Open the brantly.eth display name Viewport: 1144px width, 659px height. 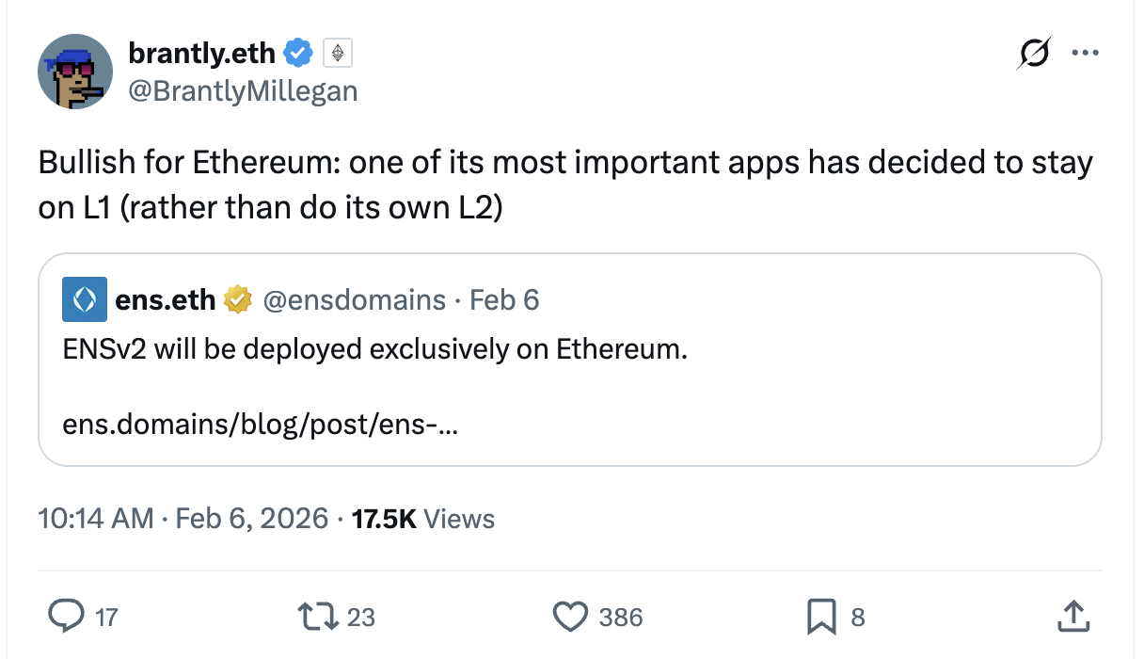[x=201, y=54]
